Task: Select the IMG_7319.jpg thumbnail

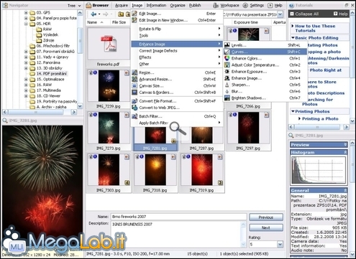Action: pyautogui.click(x=201, y=173)
